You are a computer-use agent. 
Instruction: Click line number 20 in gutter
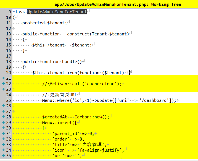(x=9, y=73)
